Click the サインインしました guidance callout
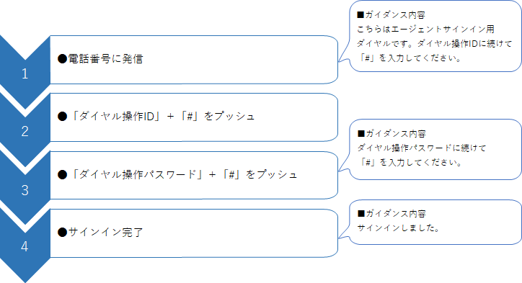 435,222
